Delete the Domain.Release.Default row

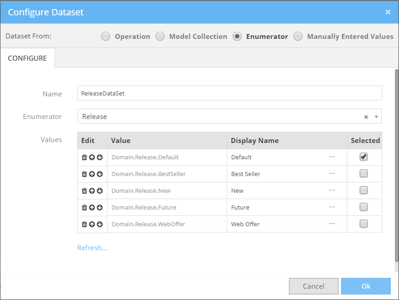[x=85, y=157]
